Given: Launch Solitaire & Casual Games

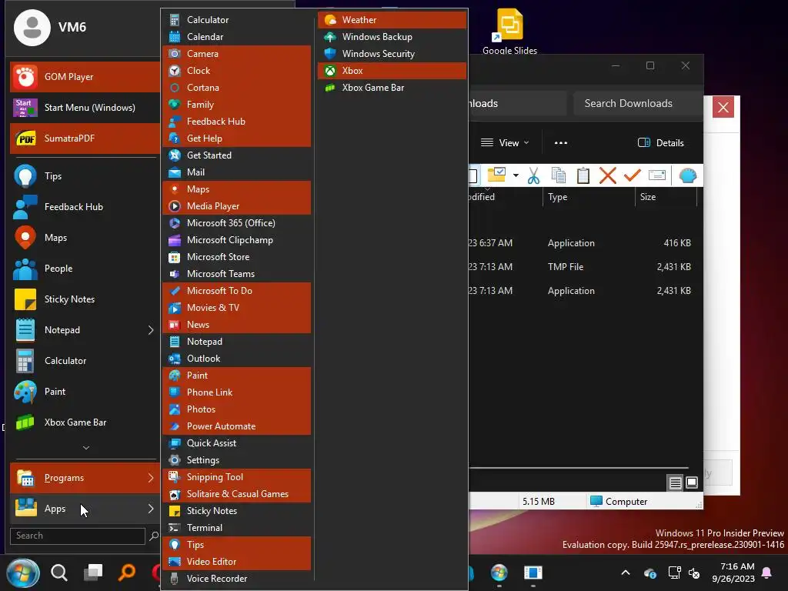Looking at the screenshot, I should coord(237,494).
